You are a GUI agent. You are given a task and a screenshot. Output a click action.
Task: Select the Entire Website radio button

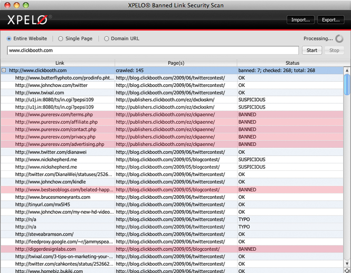(x=9, y=38)
